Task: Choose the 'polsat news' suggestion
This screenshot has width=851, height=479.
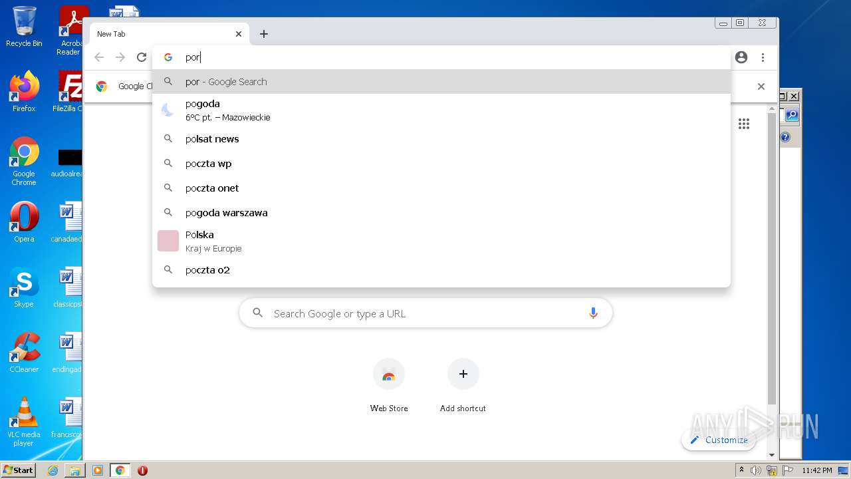Action: [441, 139]
